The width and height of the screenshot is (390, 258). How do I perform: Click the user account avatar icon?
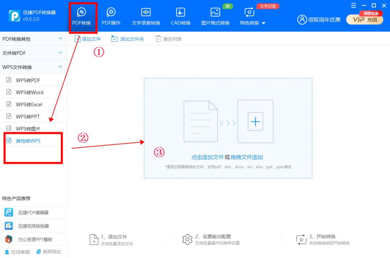302,19
